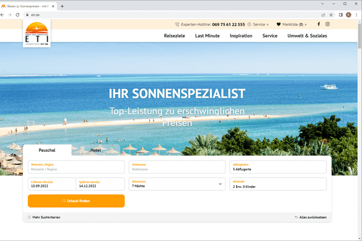Click Alles zurücksetzen
Screen dimensions: 362x241
tap(313, 218)
